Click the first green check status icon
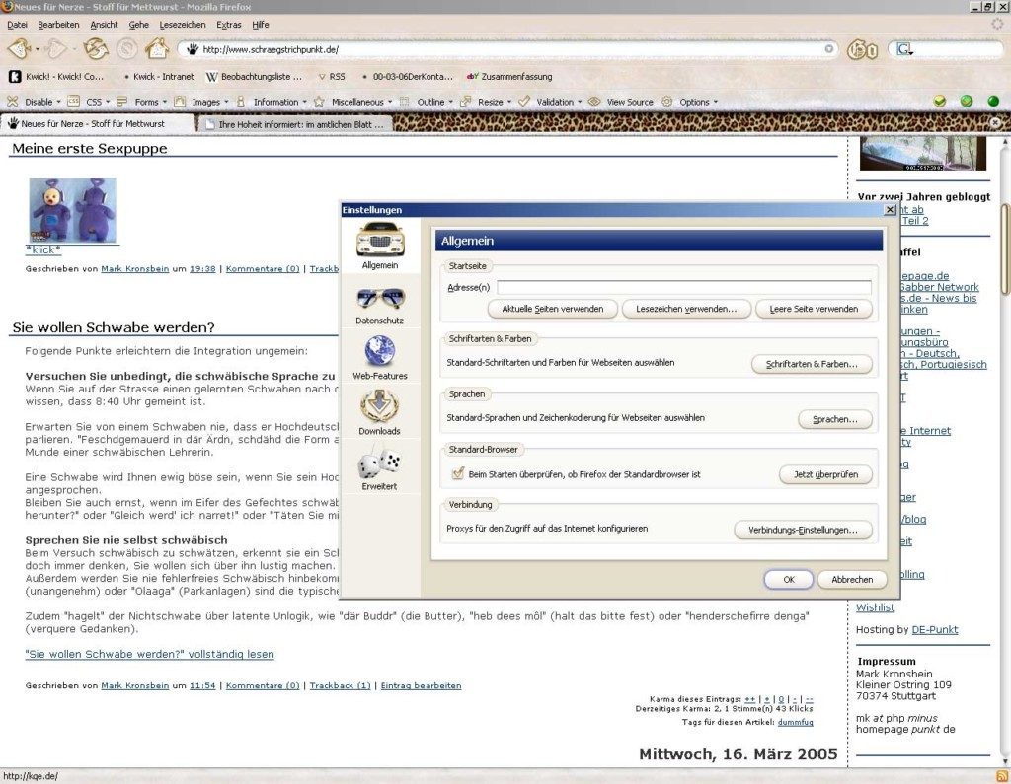Viewport: 1011px width, 784px height. [940, 102]
